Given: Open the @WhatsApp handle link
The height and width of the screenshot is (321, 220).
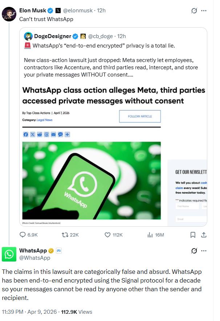Looking at the screenshot, I should (35, 258).
